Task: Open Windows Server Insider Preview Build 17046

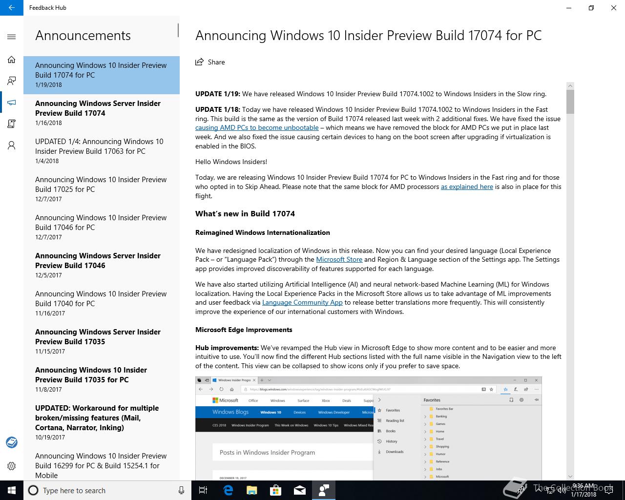Action: [x=102, y=265]
